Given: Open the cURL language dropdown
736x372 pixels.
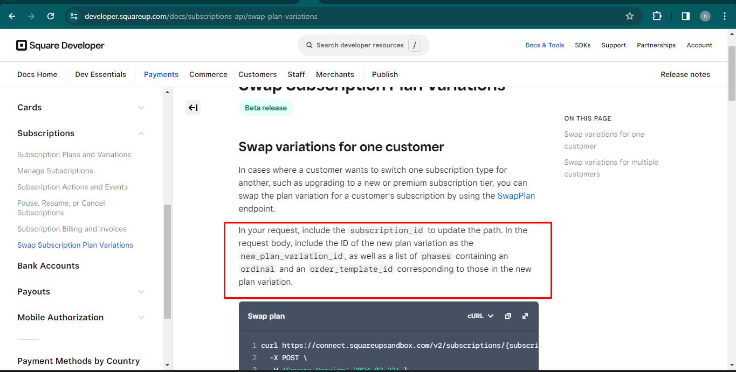Looking at the screenshot, I should pos(480,316).
